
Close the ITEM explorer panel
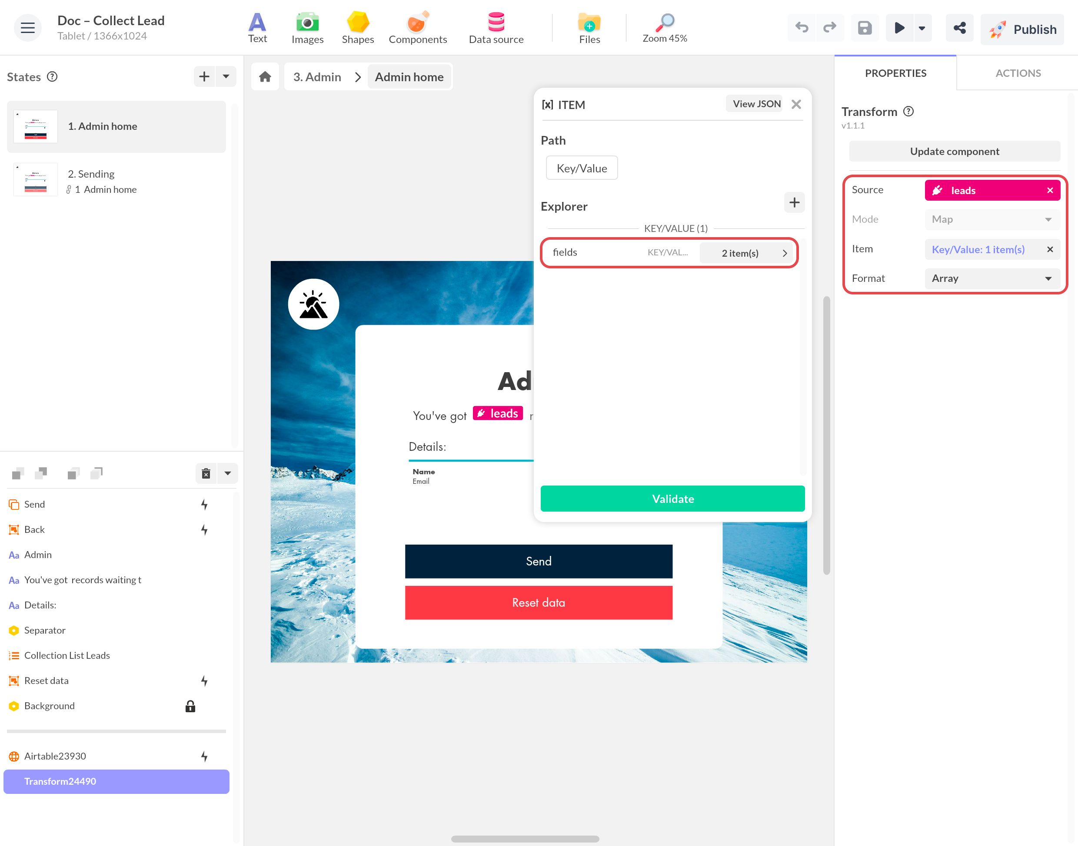click(x=796, y=105)
